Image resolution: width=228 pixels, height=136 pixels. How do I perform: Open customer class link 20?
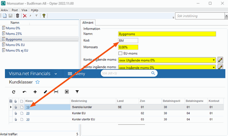coord(28,113)
